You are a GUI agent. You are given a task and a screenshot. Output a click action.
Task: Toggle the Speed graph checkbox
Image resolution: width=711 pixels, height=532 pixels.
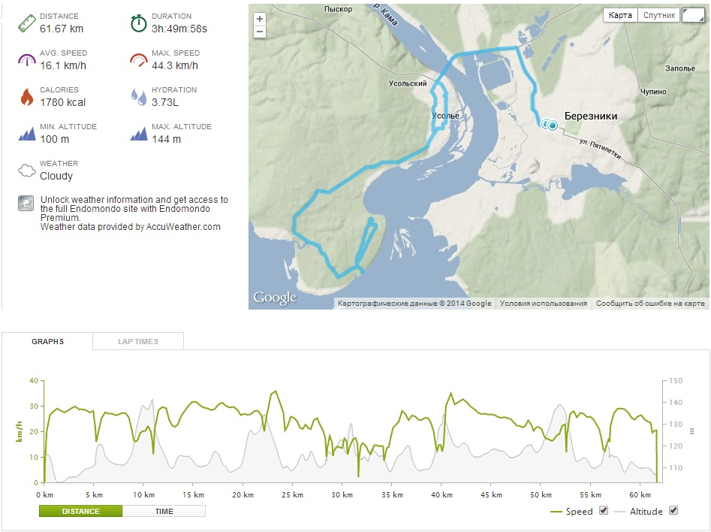[603, 511]
